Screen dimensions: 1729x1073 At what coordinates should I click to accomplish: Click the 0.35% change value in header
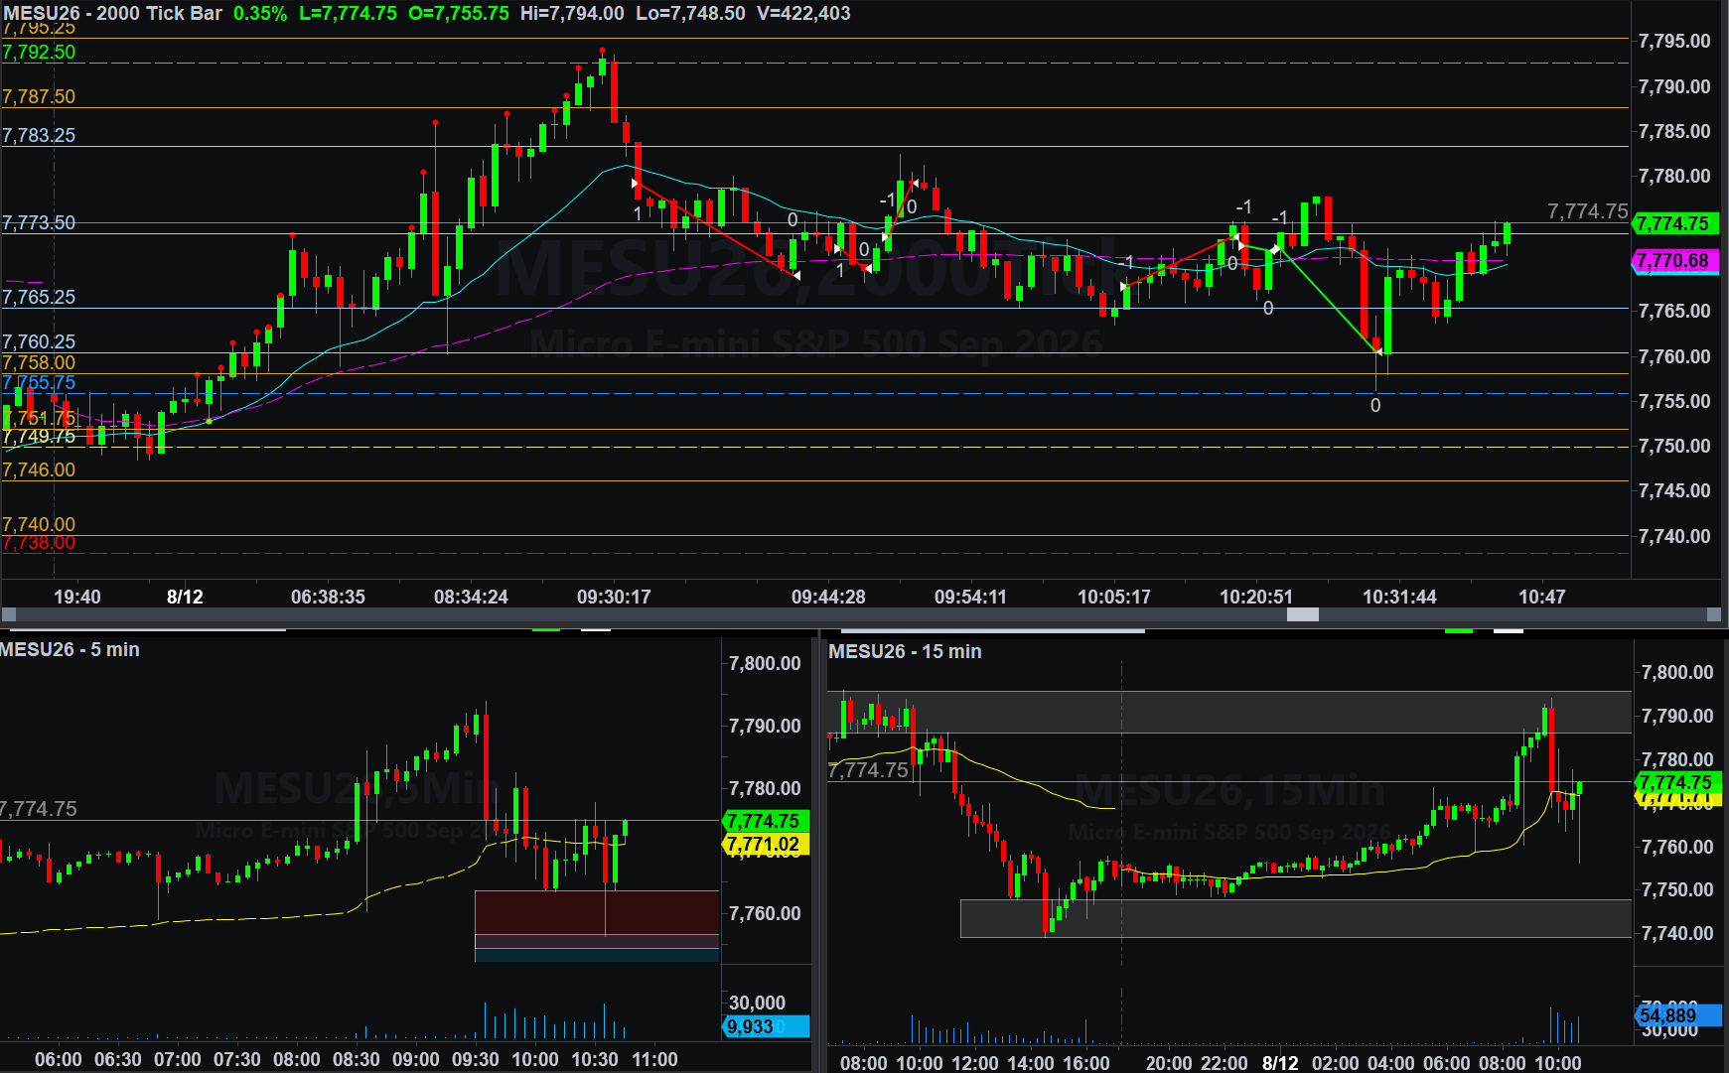click(260, 13)
